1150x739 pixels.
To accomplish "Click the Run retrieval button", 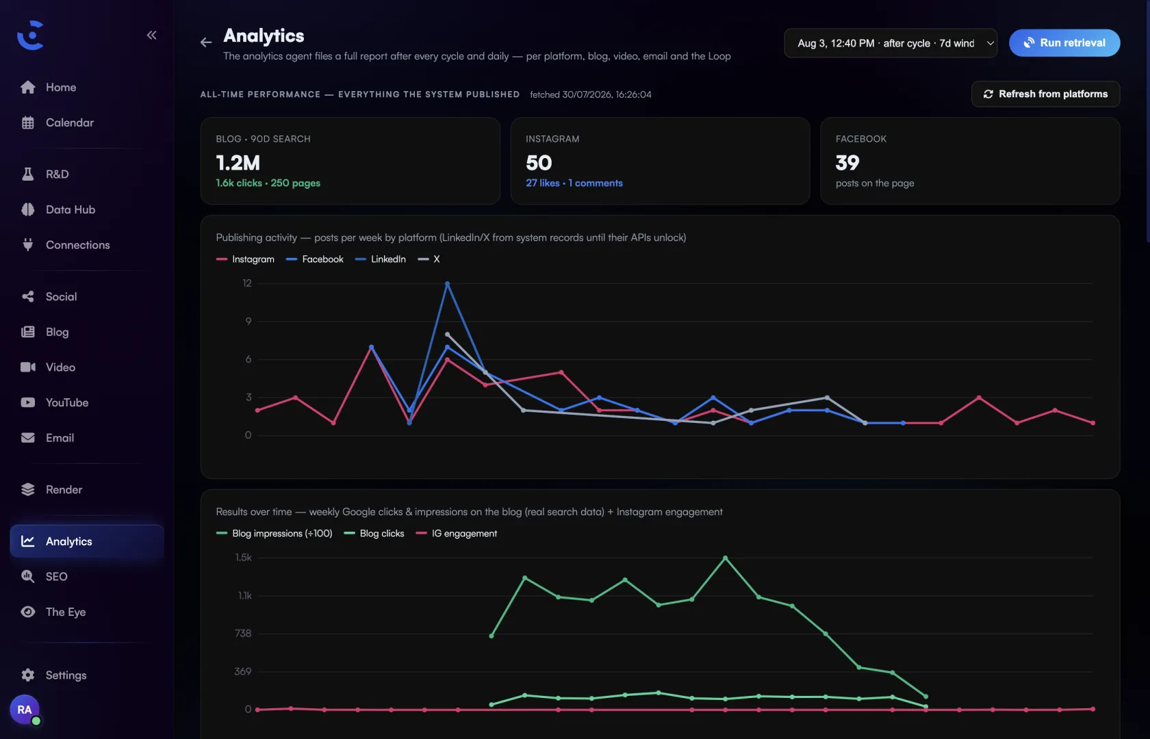I will coord(1064,42).
